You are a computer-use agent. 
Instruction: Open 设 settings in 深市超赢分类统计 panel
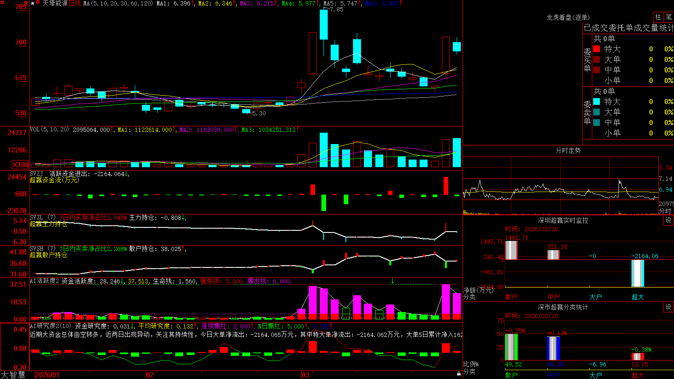pyautogui.click(x=669, y=307)
